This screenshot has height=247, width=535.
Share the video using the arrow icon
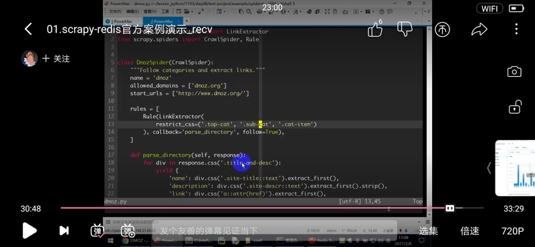[479, 29]
